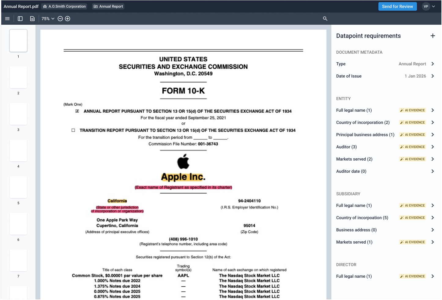Select the A.O.Smith Corporation breadcrumb chip

(64, 6)
